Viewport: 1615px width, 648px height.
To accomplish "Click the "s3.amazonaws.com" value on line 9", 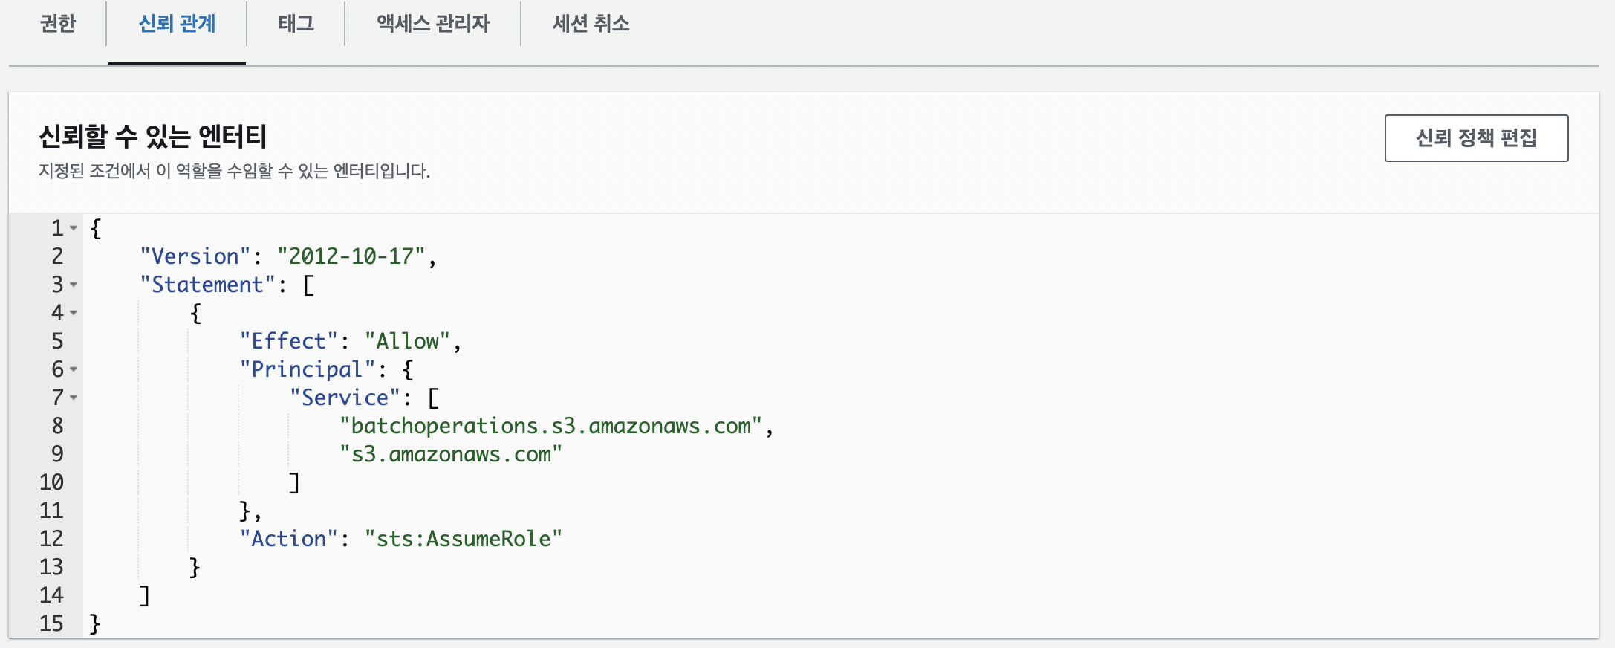I will (450, 454).
